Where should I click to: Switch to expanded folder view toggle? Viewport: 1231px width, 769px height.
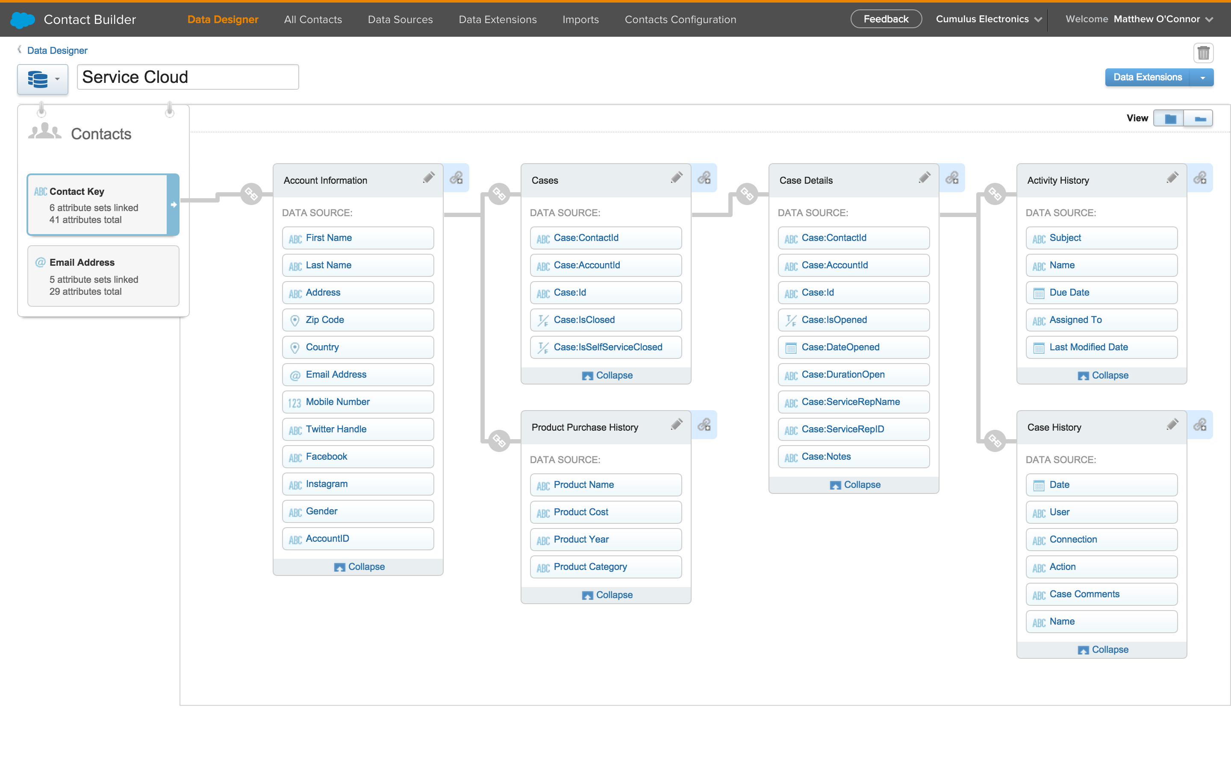point(1169,118)
